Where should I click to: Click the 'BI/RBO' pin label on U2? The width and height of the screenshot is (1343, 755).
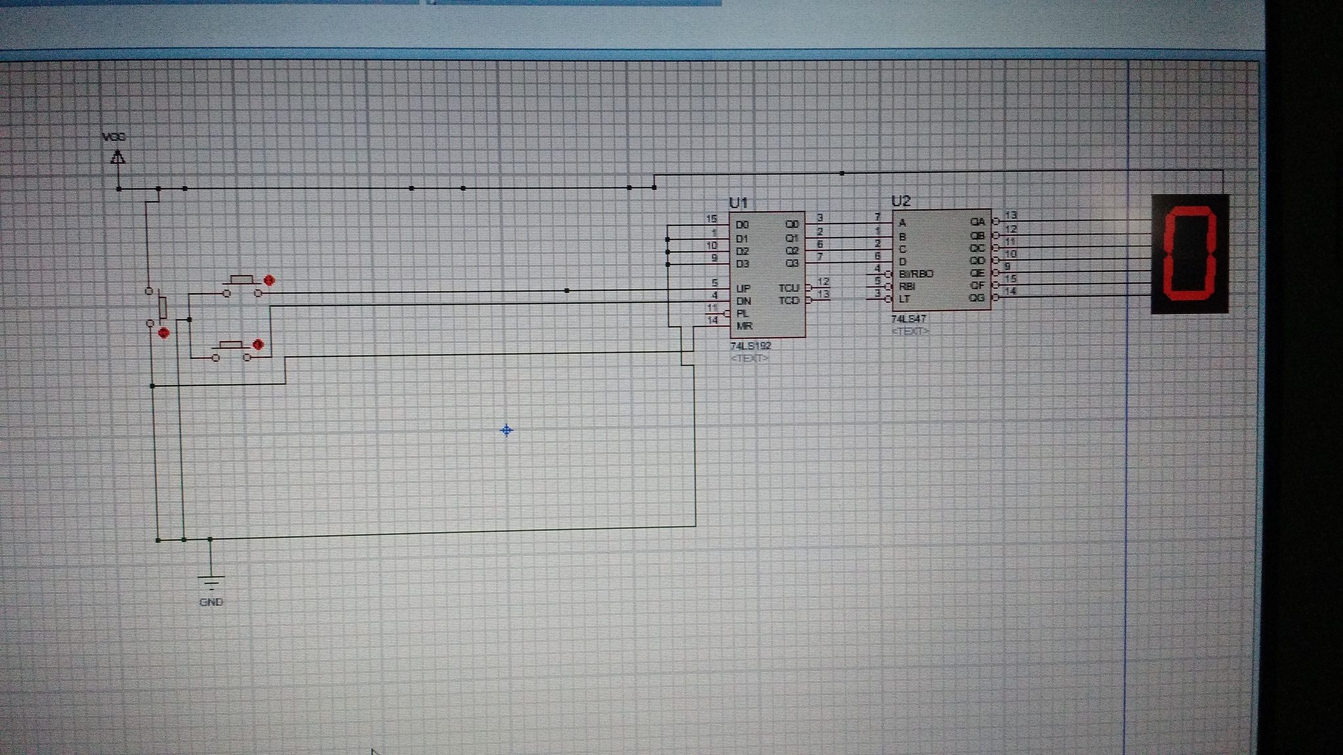(917, 274)
